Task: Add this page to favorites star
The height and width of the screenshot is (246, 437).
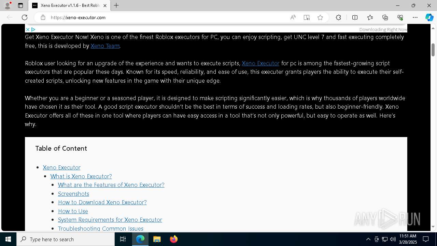Action: tap(320, 17)
